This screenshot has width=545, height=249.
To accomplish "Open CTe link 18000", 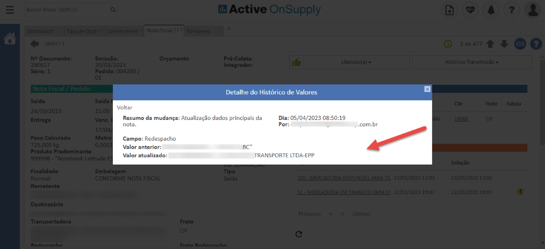I will [461, 119].
